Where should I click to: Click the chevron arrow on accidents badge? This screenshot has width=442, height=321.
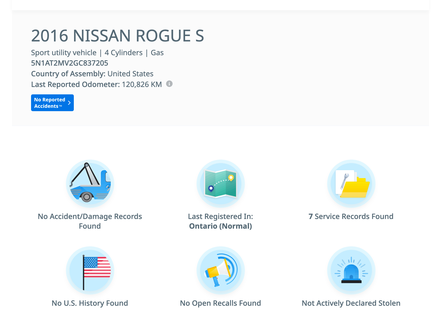(69, 103)
